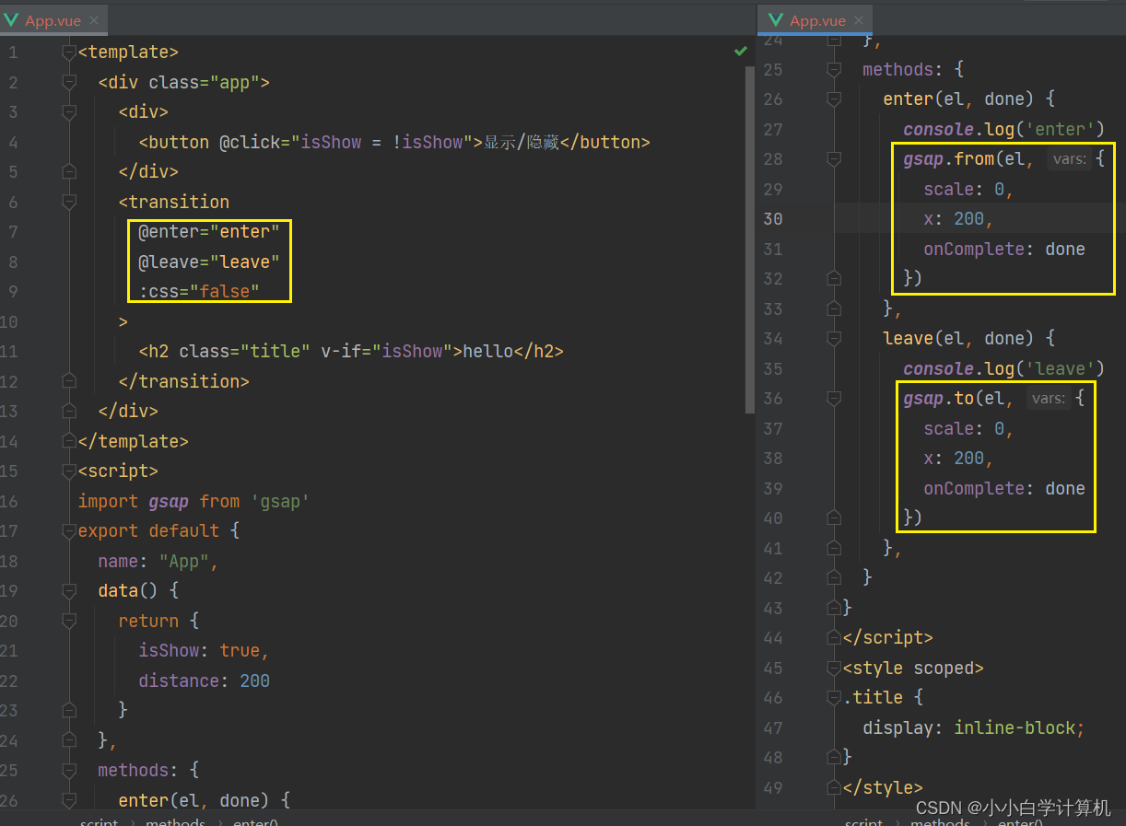Click the fold end marker at line 12
The height and width of the screenshot is (826, 1126).
tap(68, 381)
